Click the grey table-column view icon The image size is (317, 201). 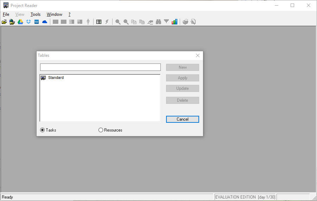pyautogui.click(x=72, y=22)
